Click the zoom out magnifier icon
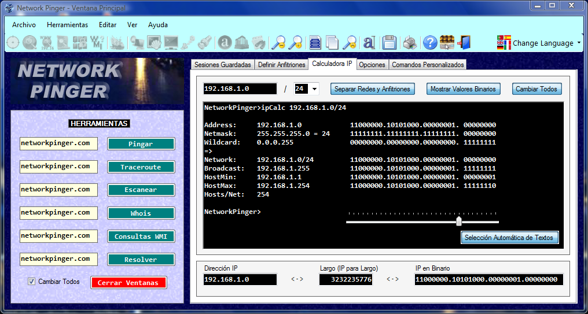This screenshot has height=314, width=588. coord(278,42)
